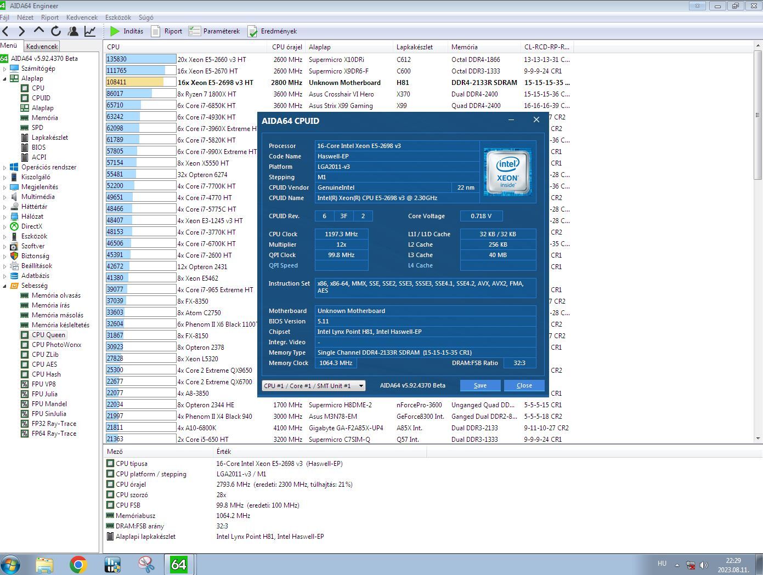Open Eredmények from the toolbar
The width and height of the screenshot is (763, 575).
(273, 31)
